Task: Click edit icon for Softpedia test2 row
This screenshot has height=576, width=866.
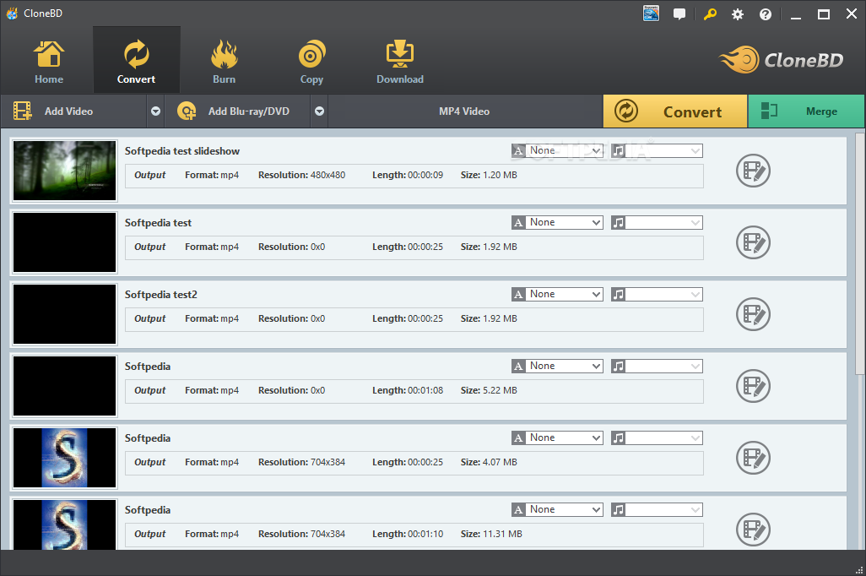Action: tap(753, 314)
